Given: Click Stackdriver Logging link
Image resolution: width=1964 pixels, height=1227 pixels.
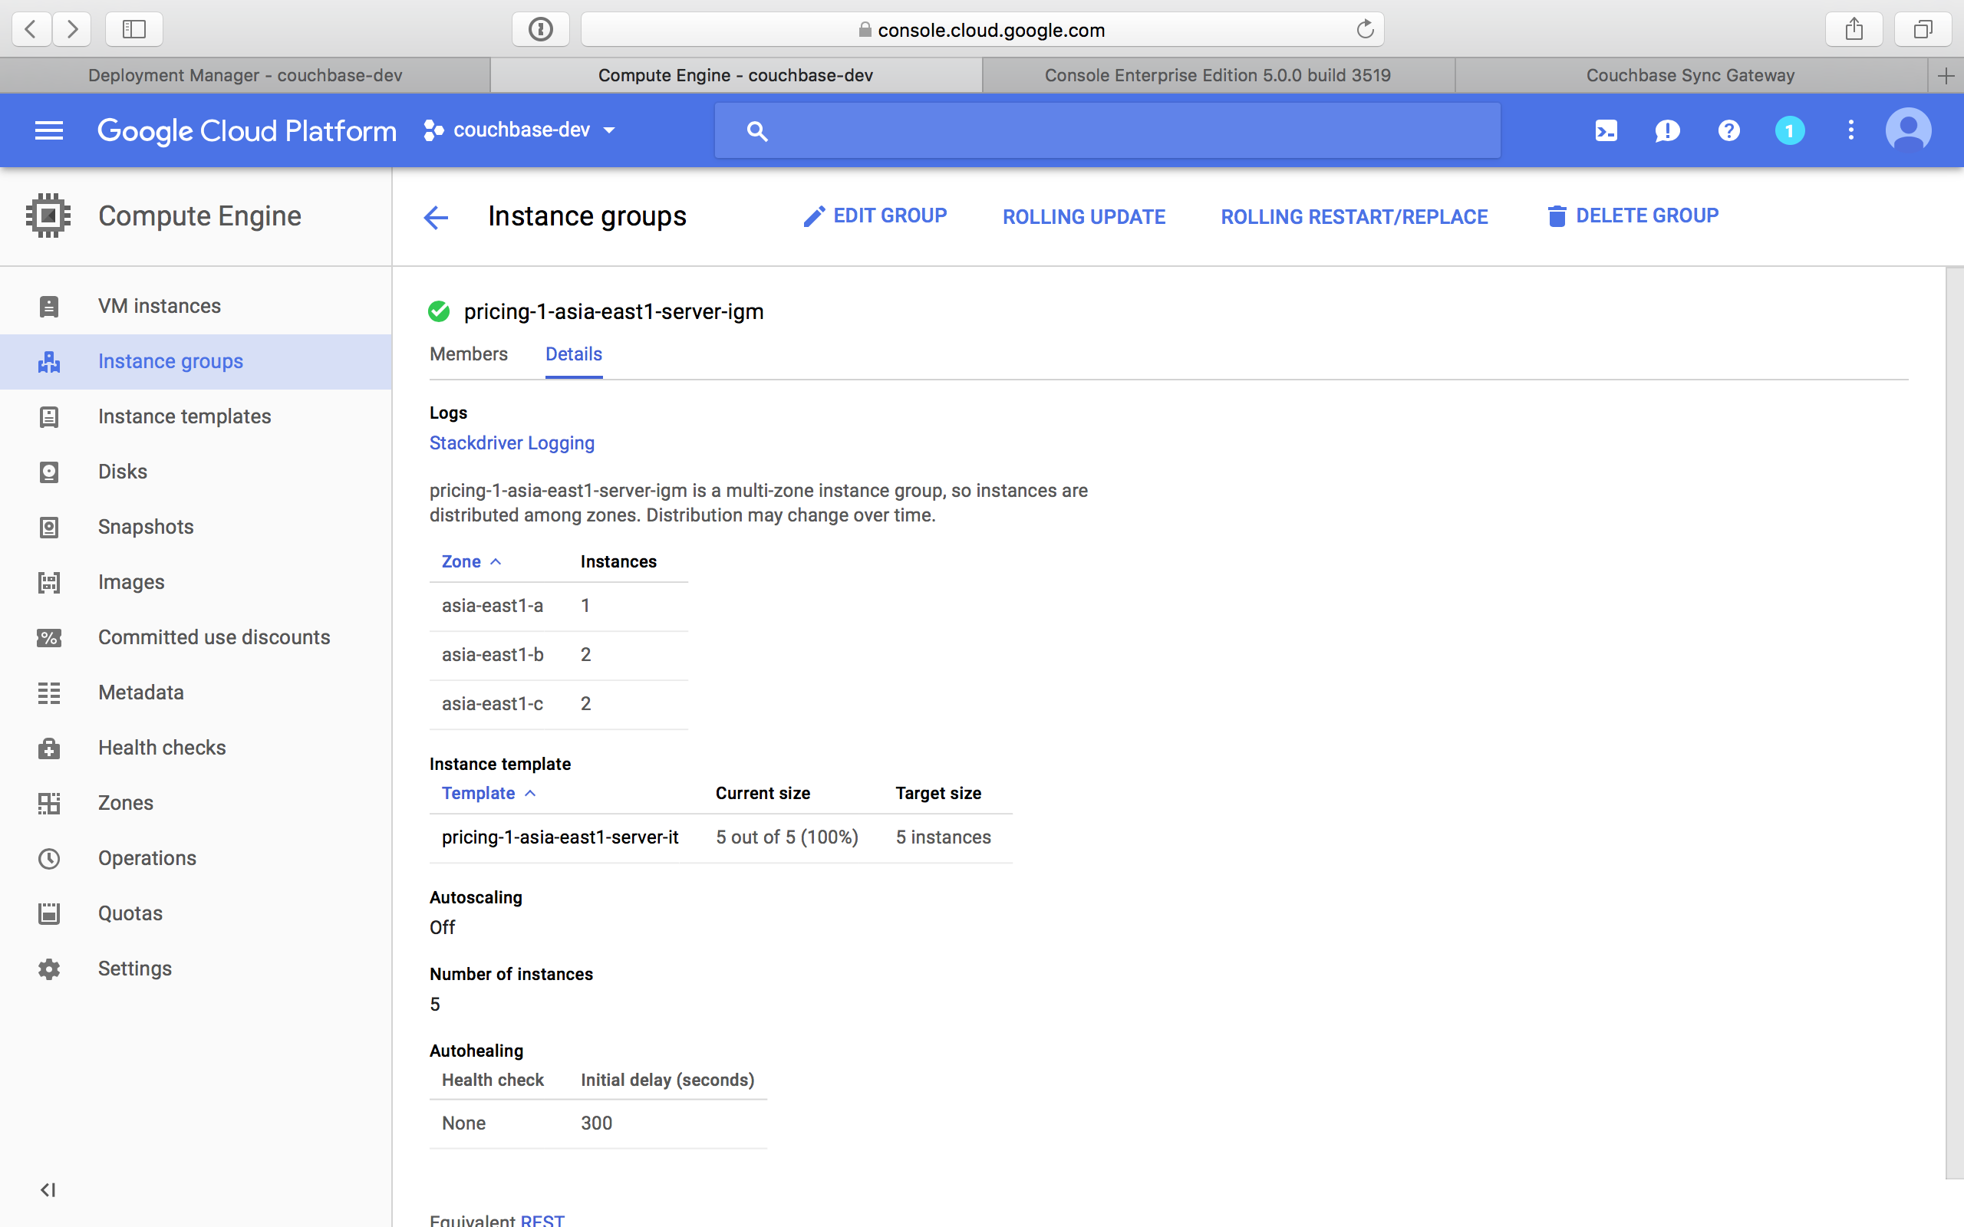Looking at the screenshot, I should coord(512,442).
